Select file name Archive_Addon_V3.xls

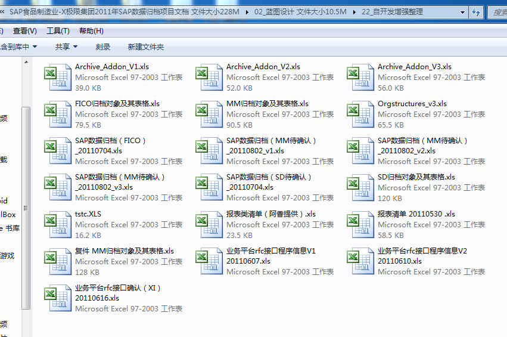[415, 67]
